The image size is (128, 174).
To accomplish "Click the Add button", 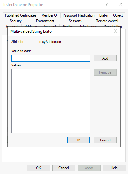I will pyautogui.click(x=105, y=58).
